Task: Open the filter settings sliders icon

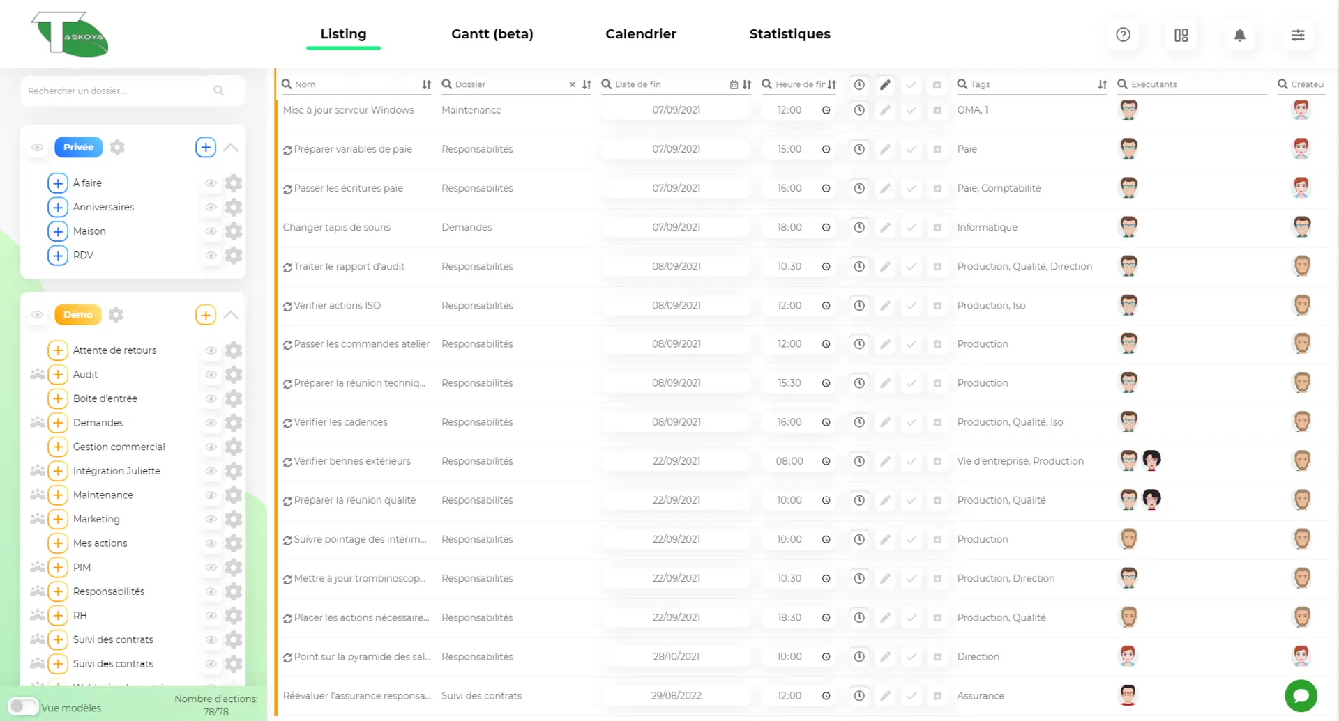Action: click(x=1297, y=35)
